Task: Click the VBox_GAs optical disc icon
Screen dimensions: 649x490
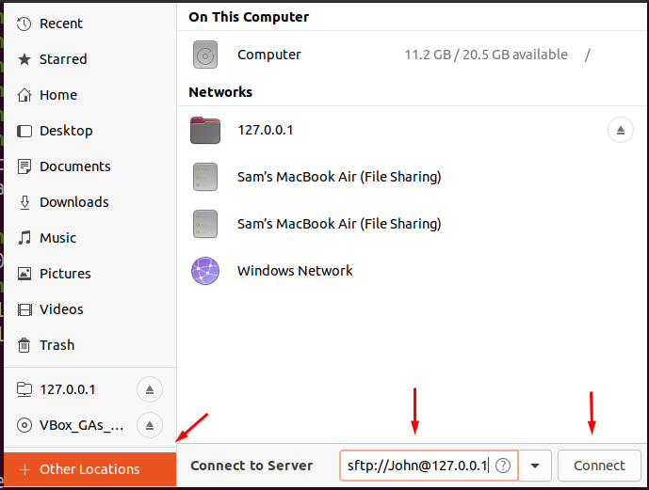Action: tap(24, 425)
